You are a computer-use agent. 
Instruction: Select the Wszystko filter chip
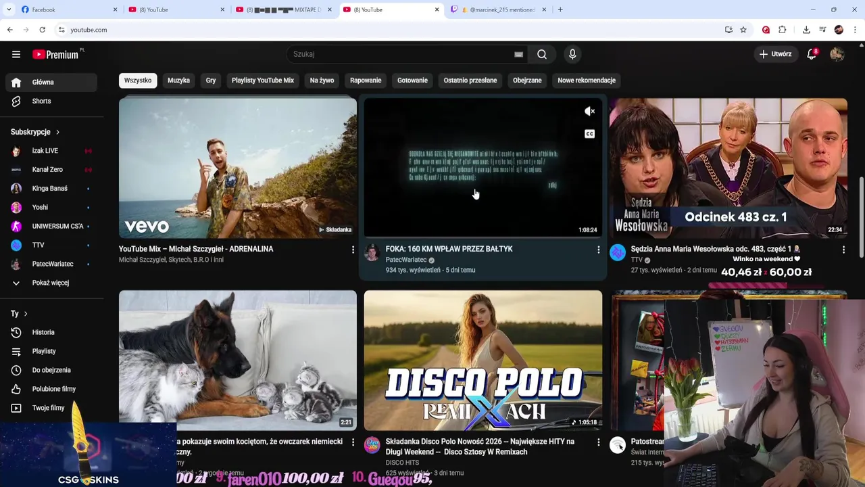pos(138,80)
